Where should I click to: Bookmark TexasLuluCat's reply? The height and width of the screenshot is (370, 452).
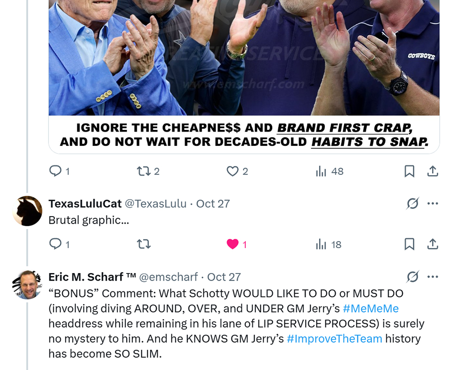[409, 244]
